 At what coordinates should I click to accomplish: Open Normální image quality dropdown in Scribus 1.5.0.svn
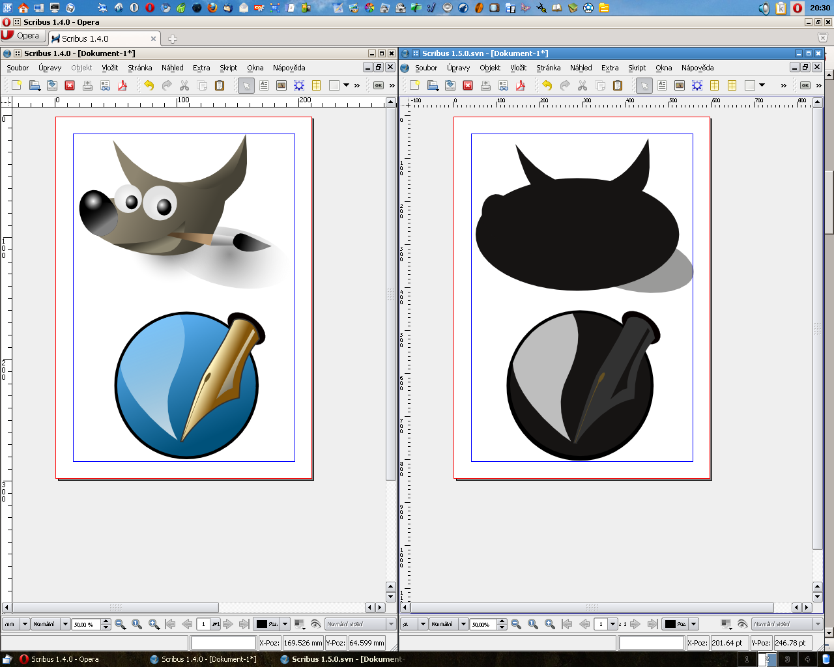coord(449,624)
